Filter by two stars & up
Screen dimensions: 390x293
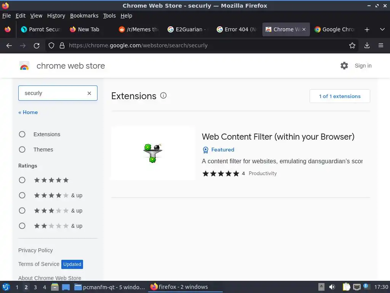point(22,226)
